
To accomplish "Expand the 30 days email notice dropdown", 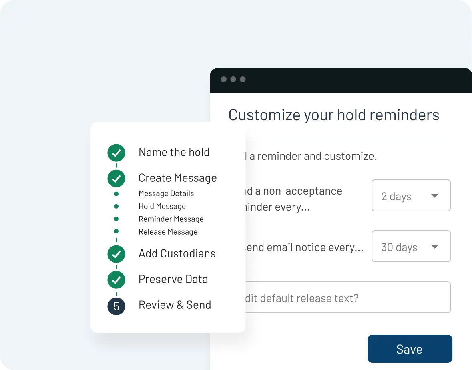I will coord(411,246).
